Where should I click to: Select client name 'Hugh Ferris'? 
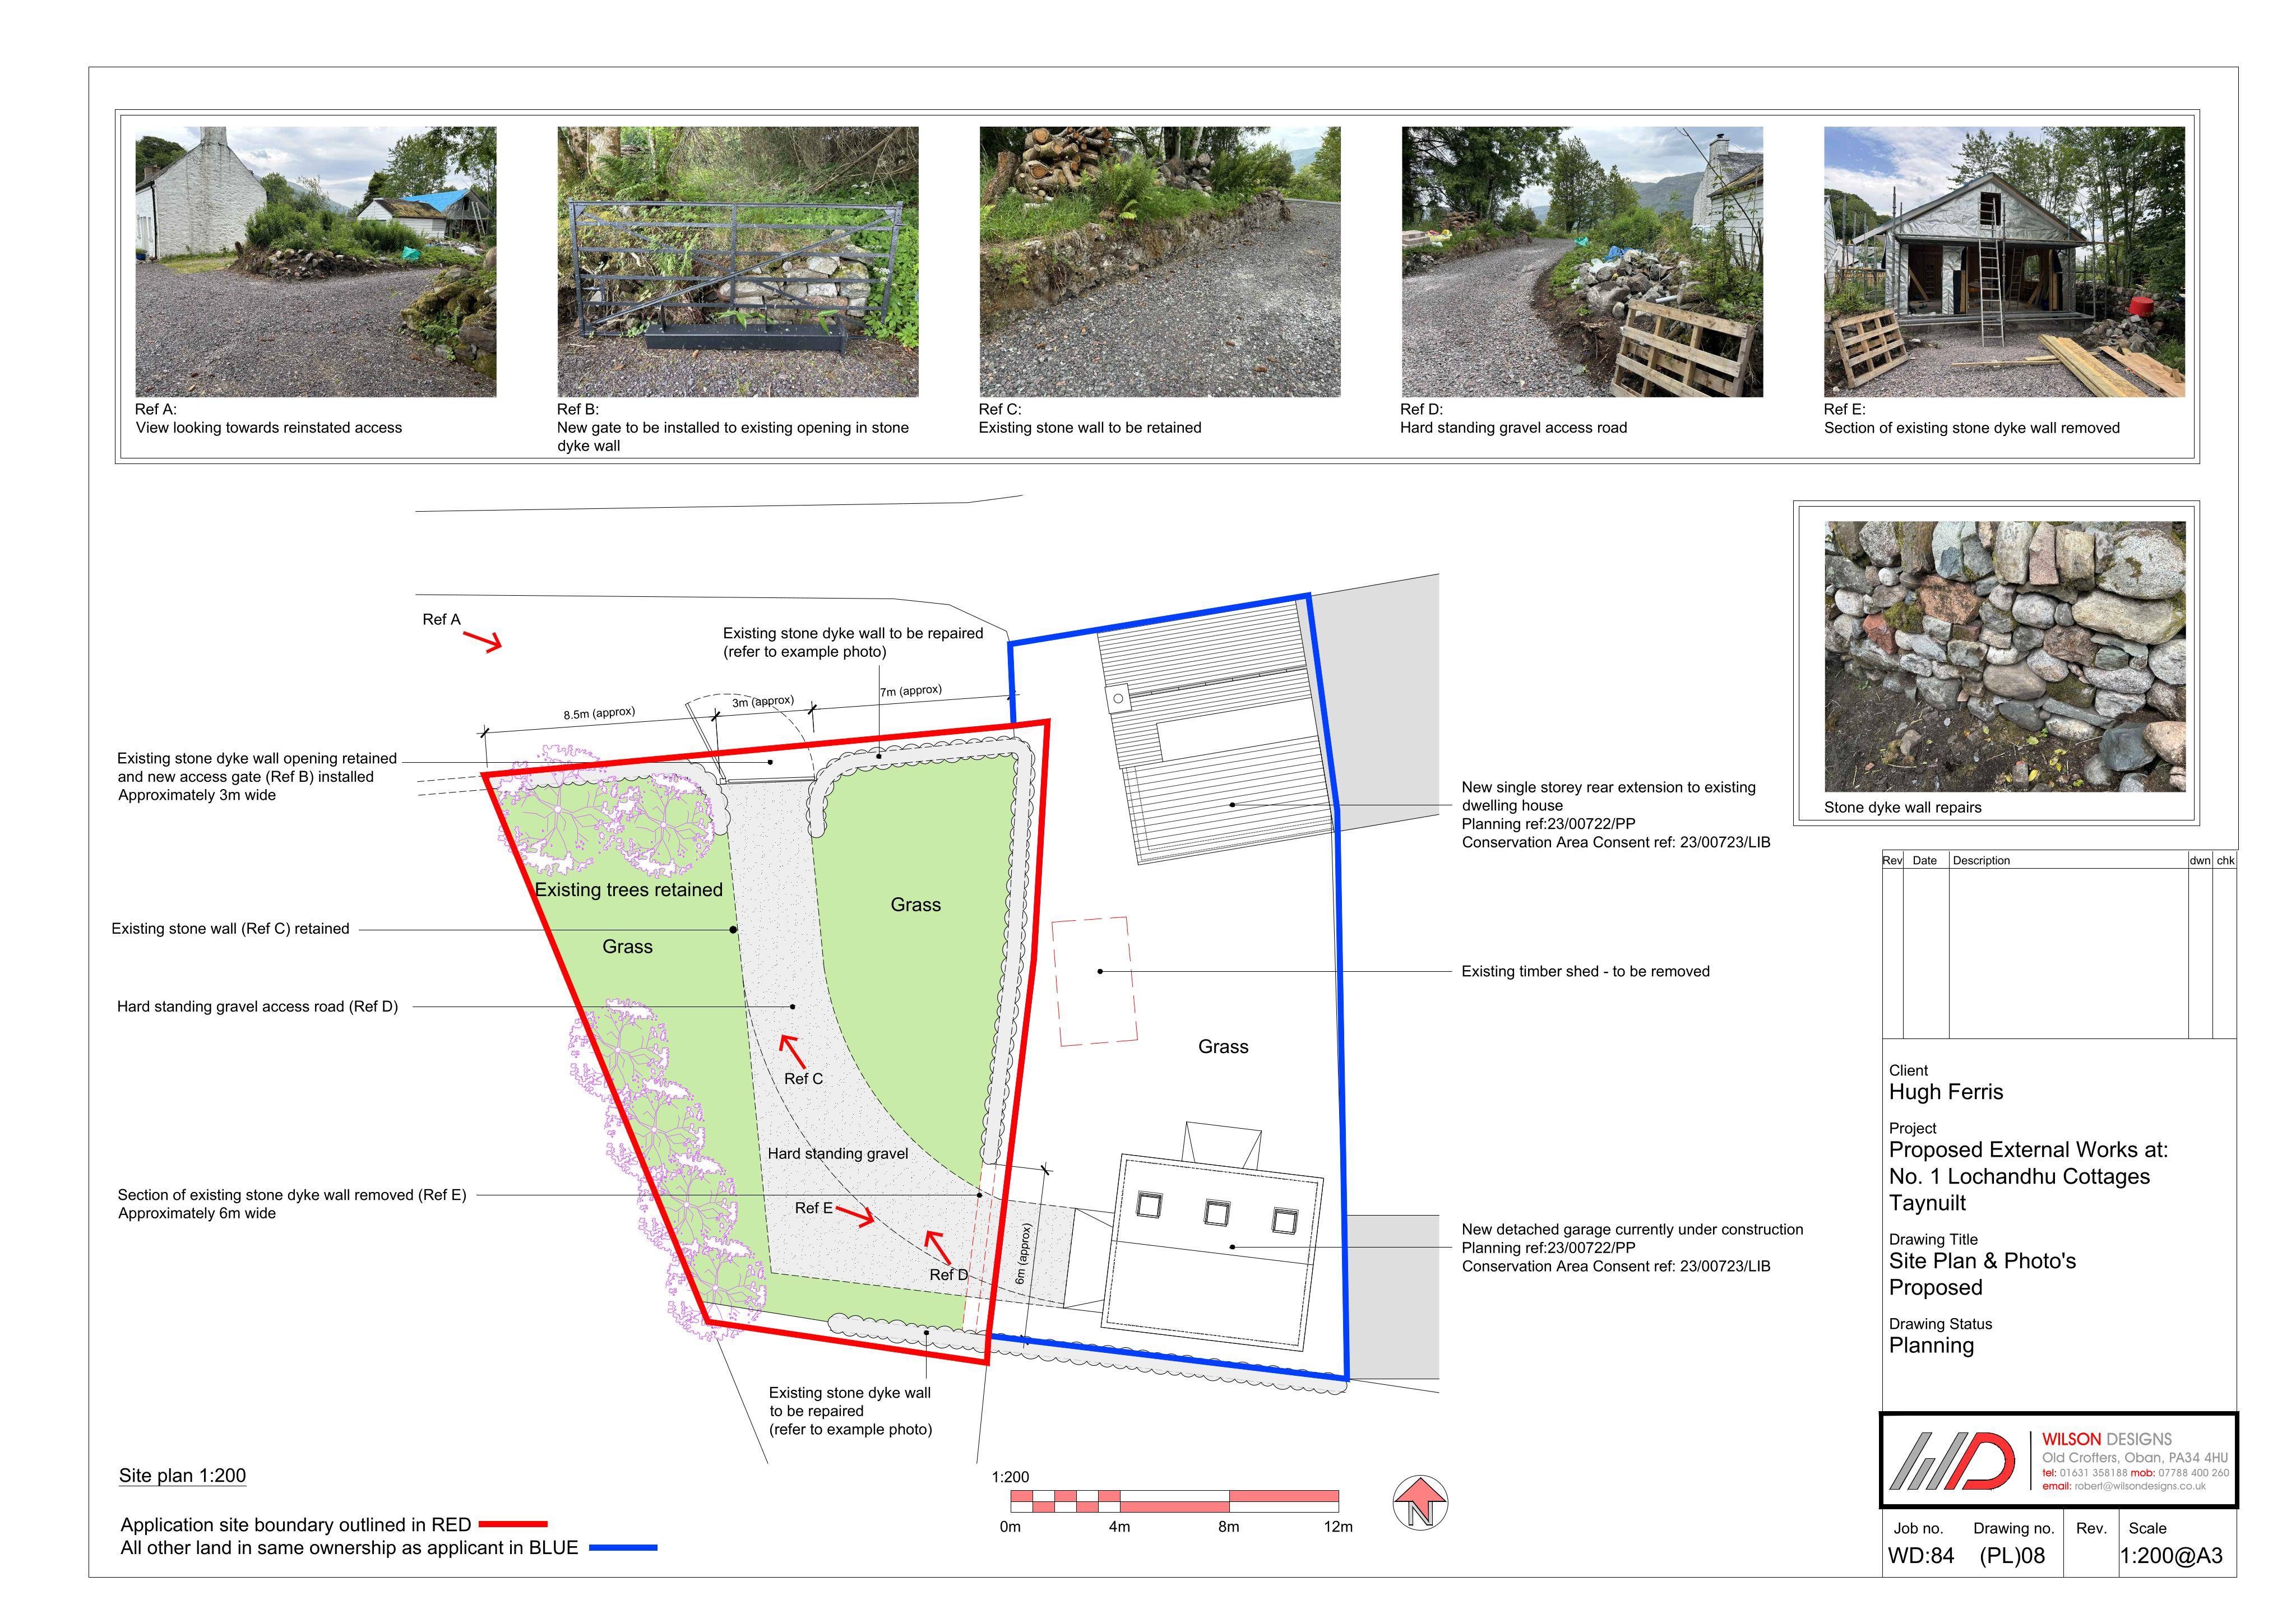click(1946, 1092)
